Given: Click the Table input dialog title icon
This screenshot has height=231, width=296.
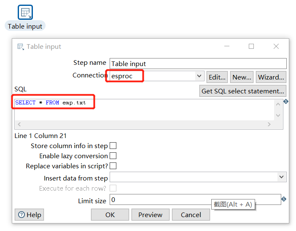Looking at the screenshot, I should tap(20, 47).
